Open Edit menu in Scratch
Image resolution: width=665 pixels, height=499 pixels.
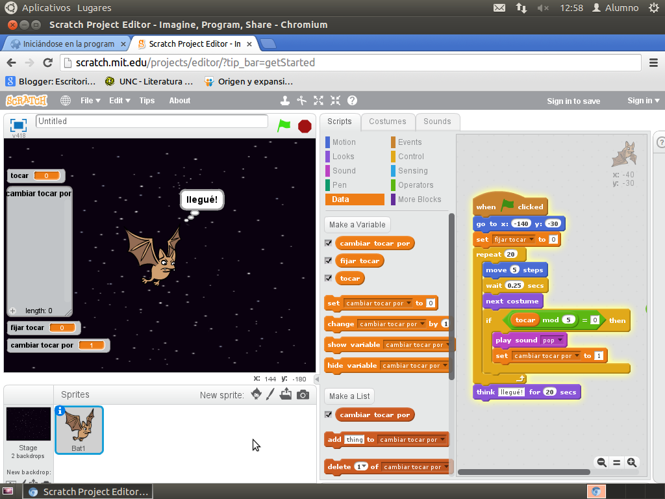click(x=119, y=101)
